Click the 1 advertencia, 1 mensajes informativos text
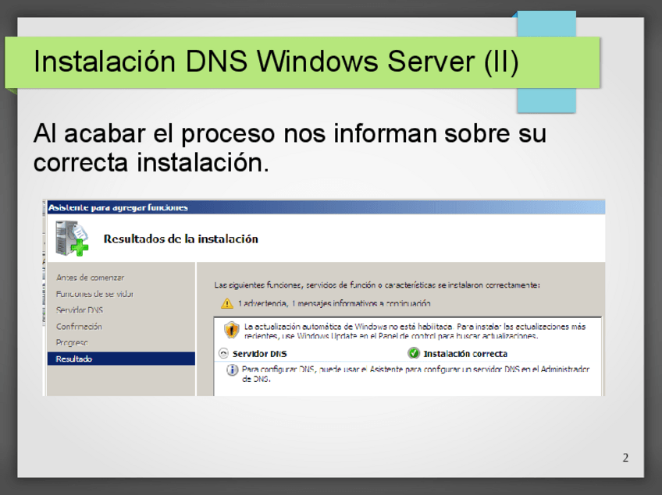 (334, 303)
